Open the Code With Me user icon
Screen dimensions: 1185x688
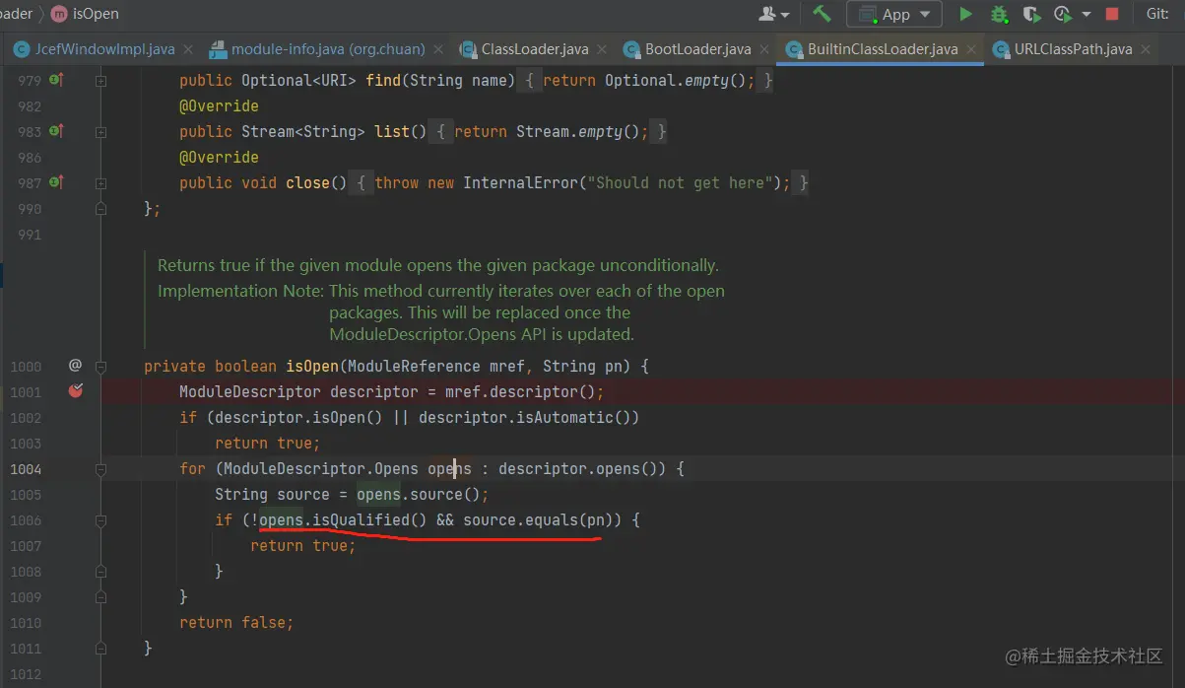[x=767, y=14]
